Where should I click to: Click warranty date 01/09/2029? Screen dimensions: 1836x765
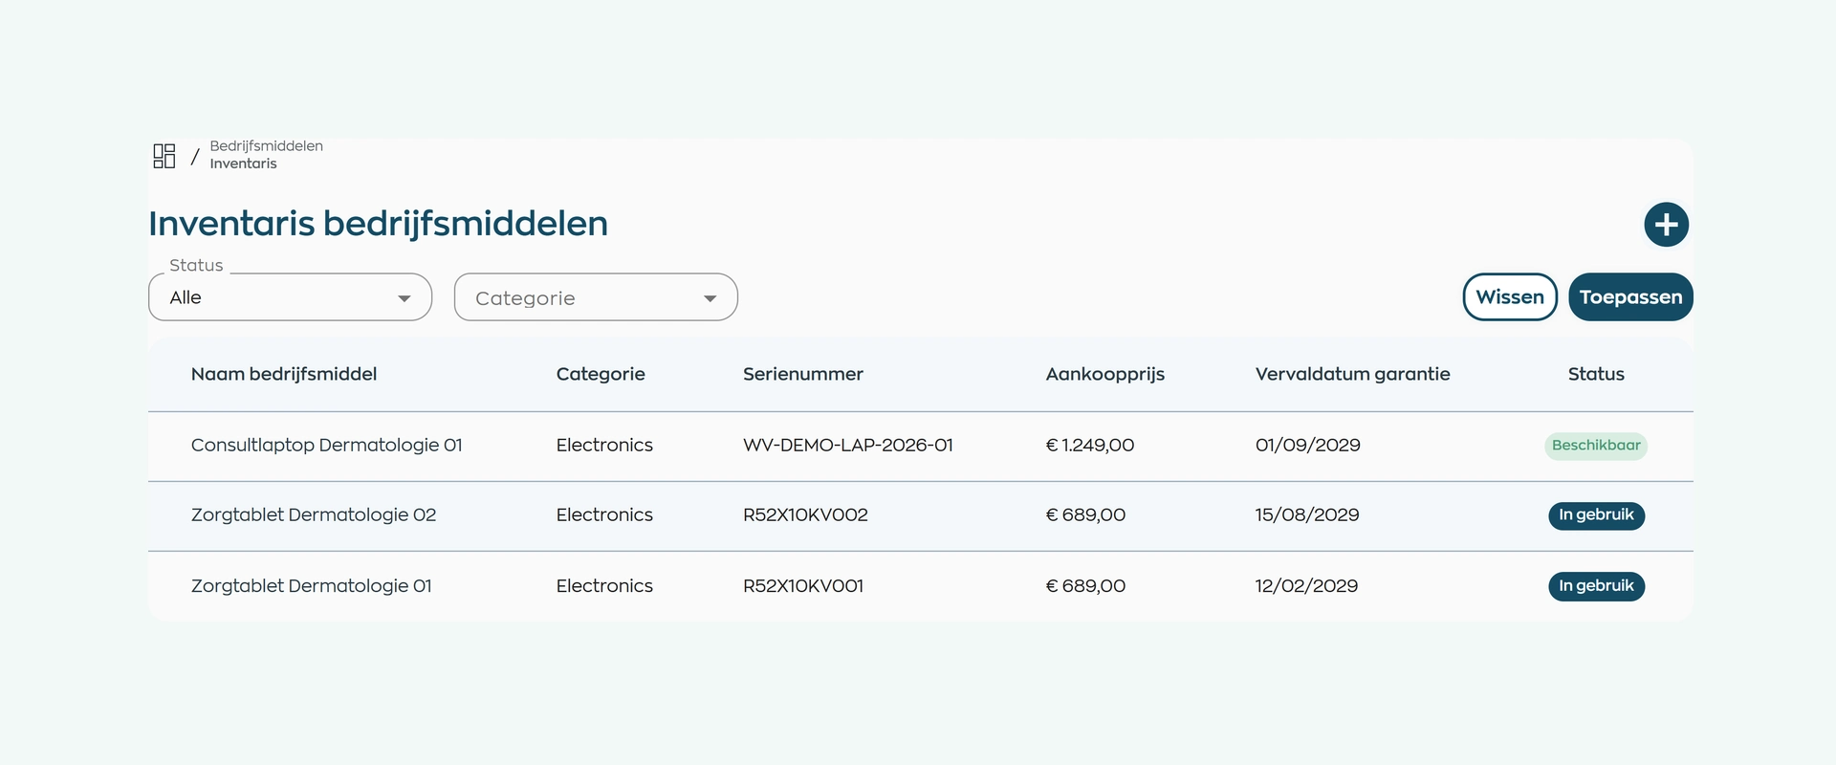[1308, 446]
